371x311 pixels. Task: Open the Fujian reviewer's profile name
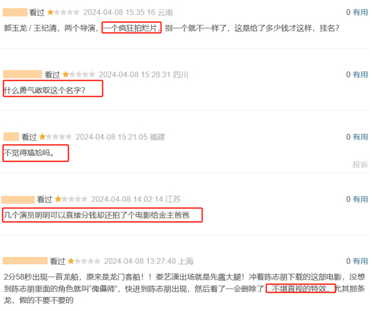pyautogui.click(x=11, y=137)
